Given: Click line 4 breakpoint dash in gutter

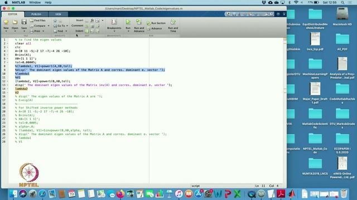Looking at the screenshot, I should 7,51.
